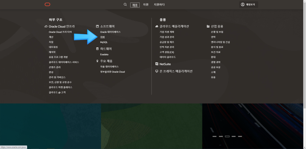306x149 pixels.
Task: Click the monitor icon beside 온 프레미스 애플리케이션
Action: [x=156, y=71]
